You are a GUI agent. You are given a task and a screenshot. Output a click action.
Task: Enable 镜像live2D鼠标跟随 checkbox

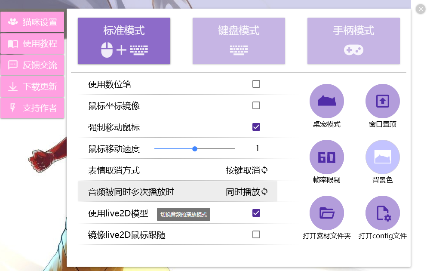pos(256,234)
